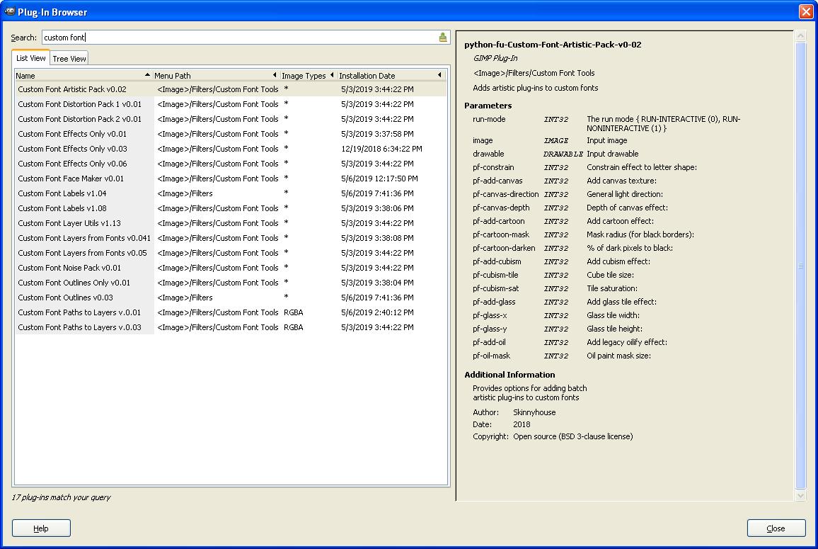Image resolution: width=818 pixels, height=549 pixels.
Task: Select Custom Font Distortion Pack 1 v0.01
Action: coord(231,104)
